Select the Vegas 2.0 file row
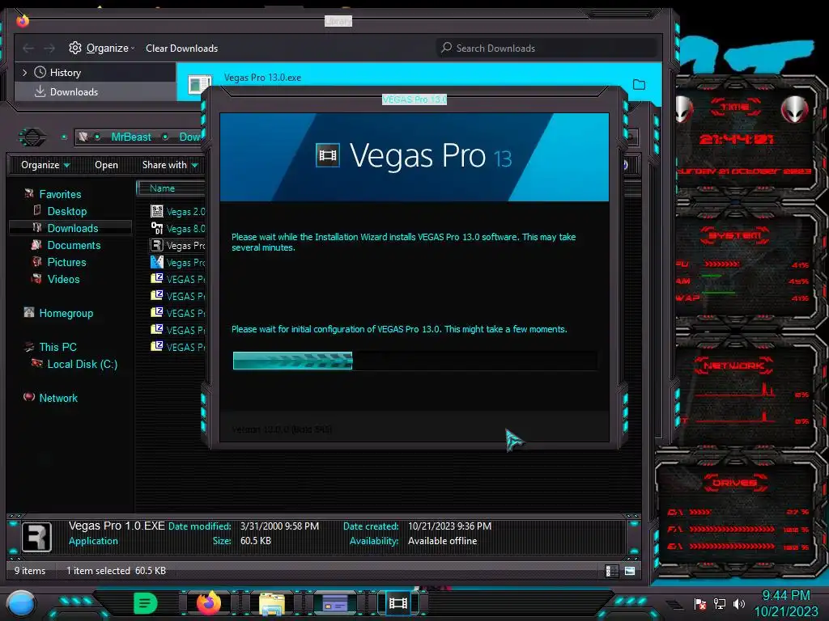Viewport: 829px width, 621px height. coord(177,212)
